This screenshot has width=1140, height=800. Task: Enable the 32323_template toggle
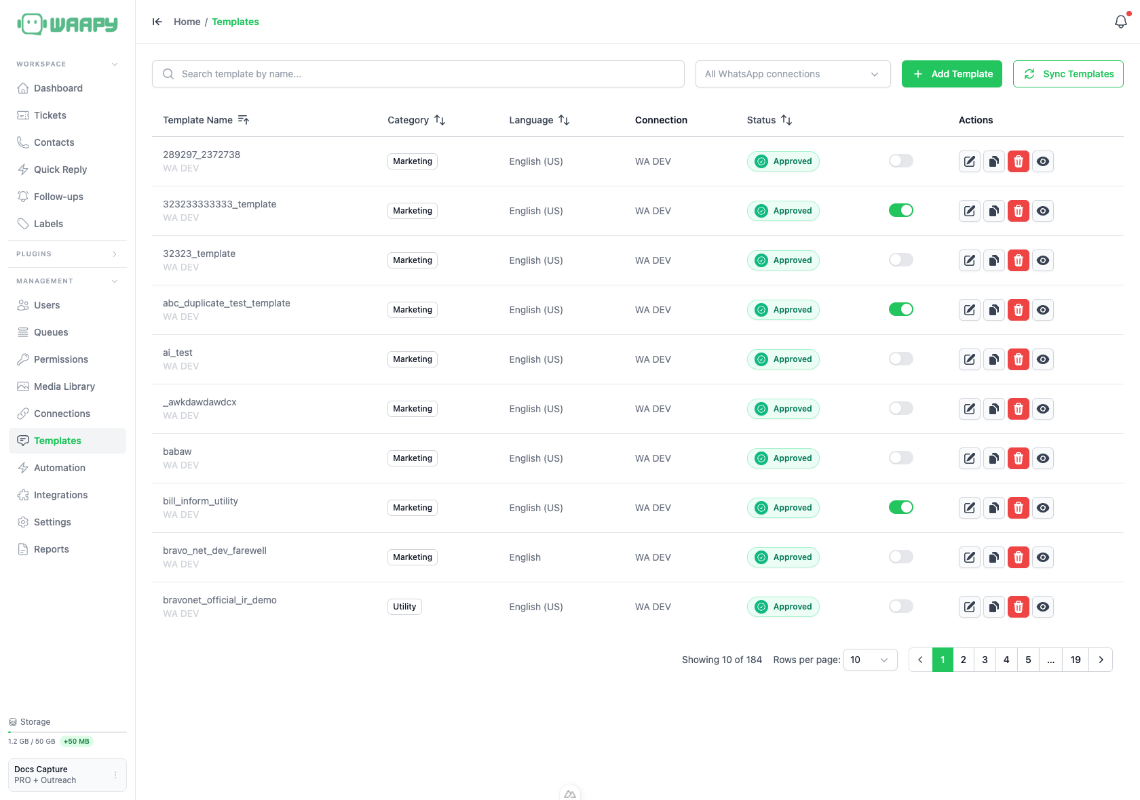[x=901, y=260]
